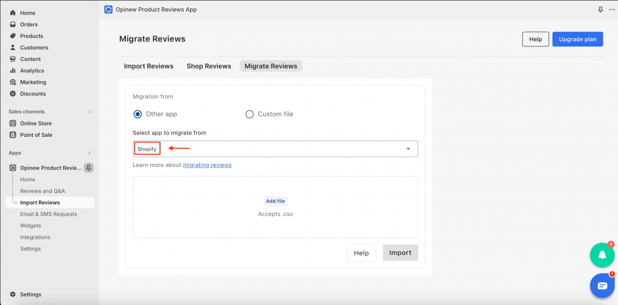Switch to the Import Reviews tab
618x305 pixels.
(148, 66)
